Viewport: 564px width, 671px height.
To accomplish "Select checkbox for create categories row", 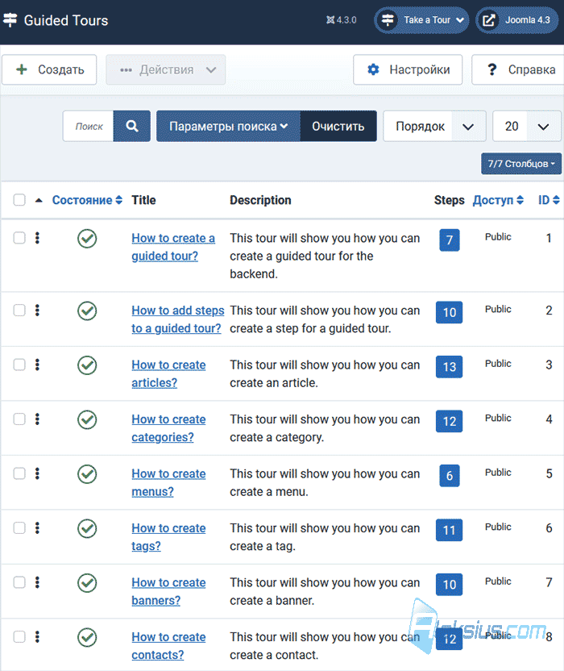I will pyautogui.click(x=19, y=419).
